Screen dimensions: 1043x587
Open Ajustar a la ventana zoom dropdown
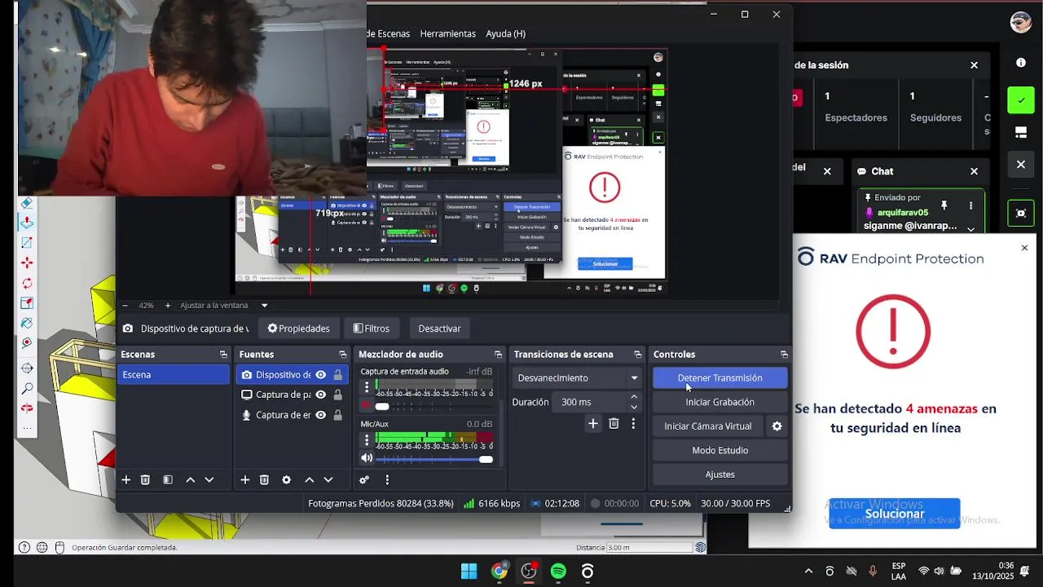pos(224,306)
